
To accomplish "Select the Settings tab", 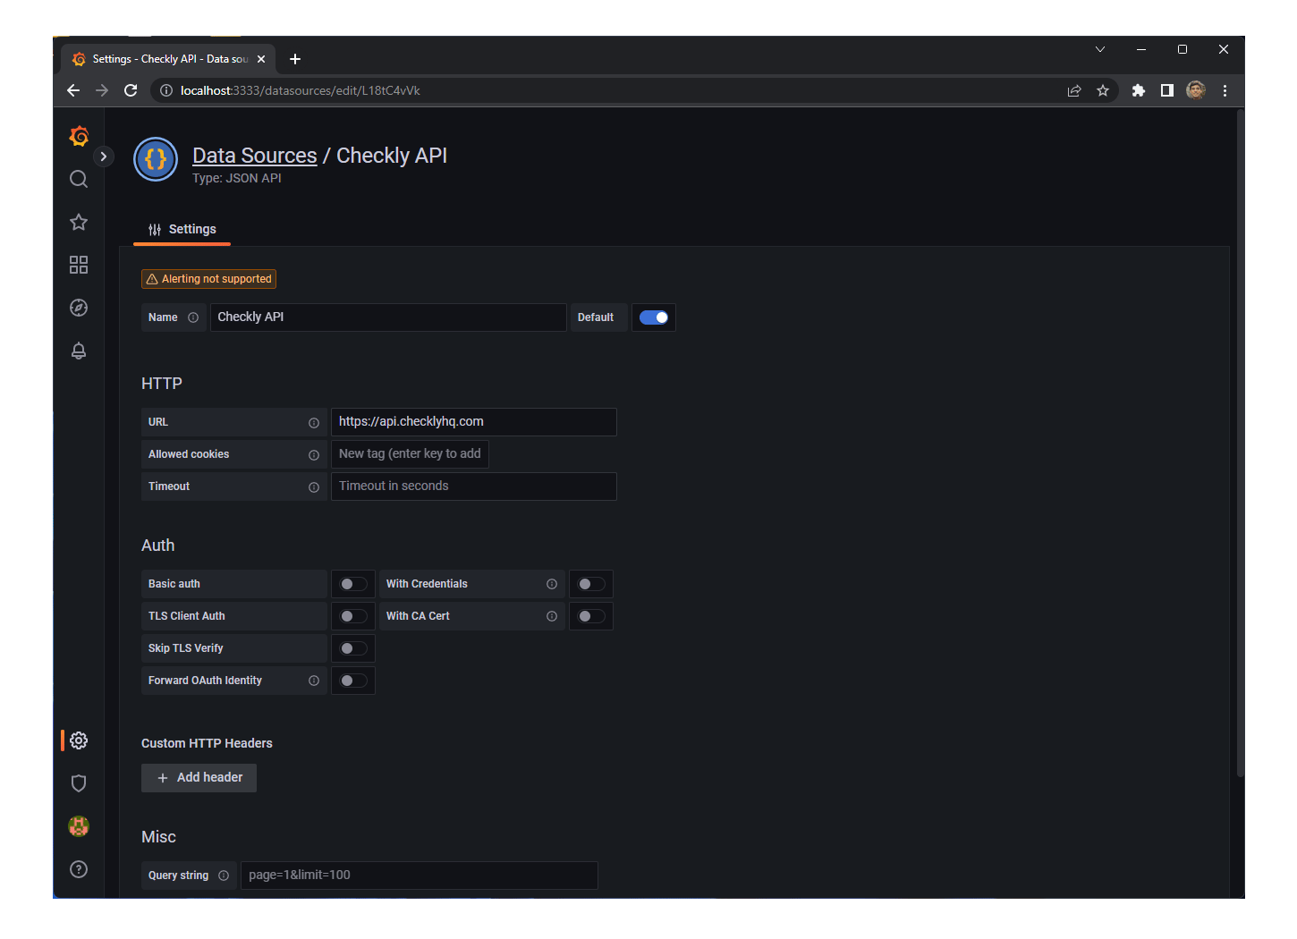I will pyautogui.click(x=182, y=230).
